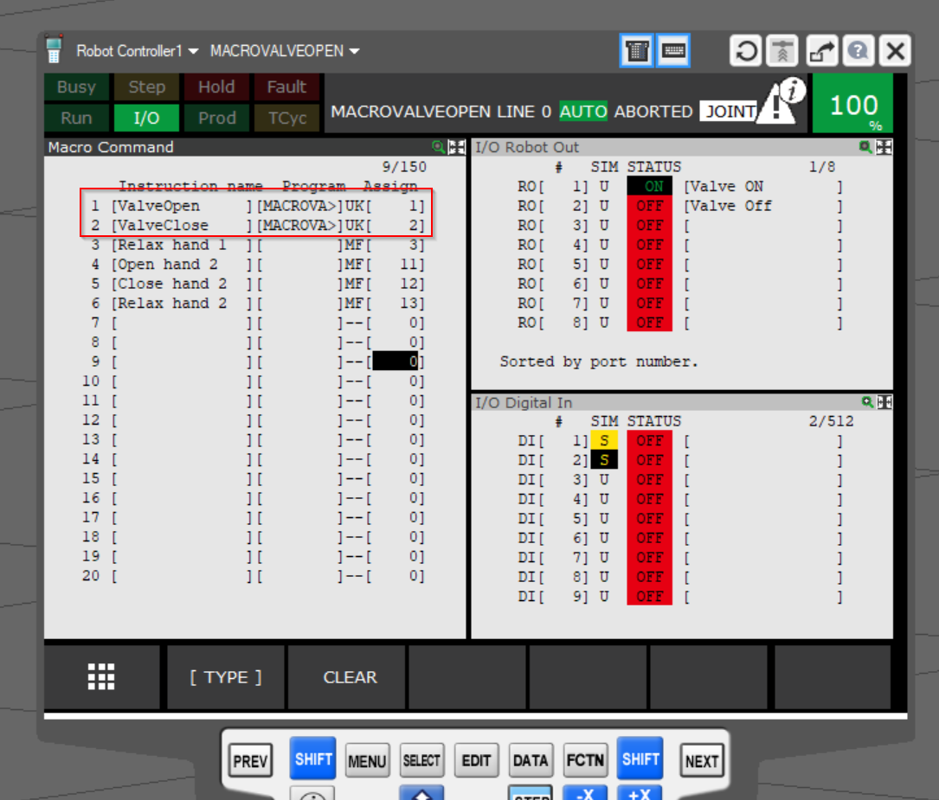Click the Valve ON comment field
939x800 pixels.
[x=762, y=186]
